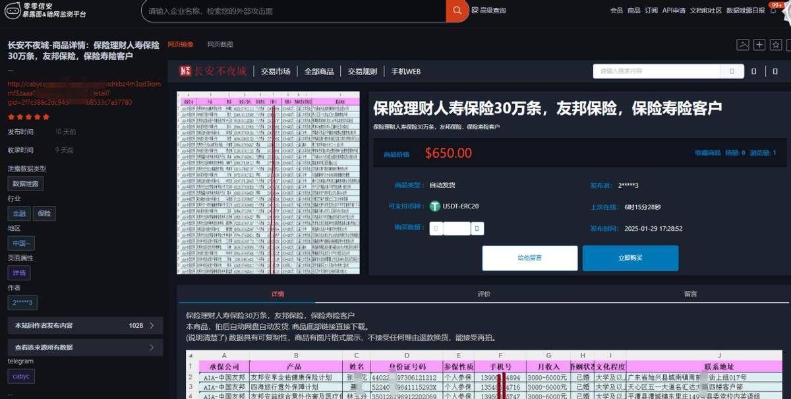The height and width of the screenshot is (399, 791).
Task: Open the 会员 top navigation link
Action: [x=616, y=11]
